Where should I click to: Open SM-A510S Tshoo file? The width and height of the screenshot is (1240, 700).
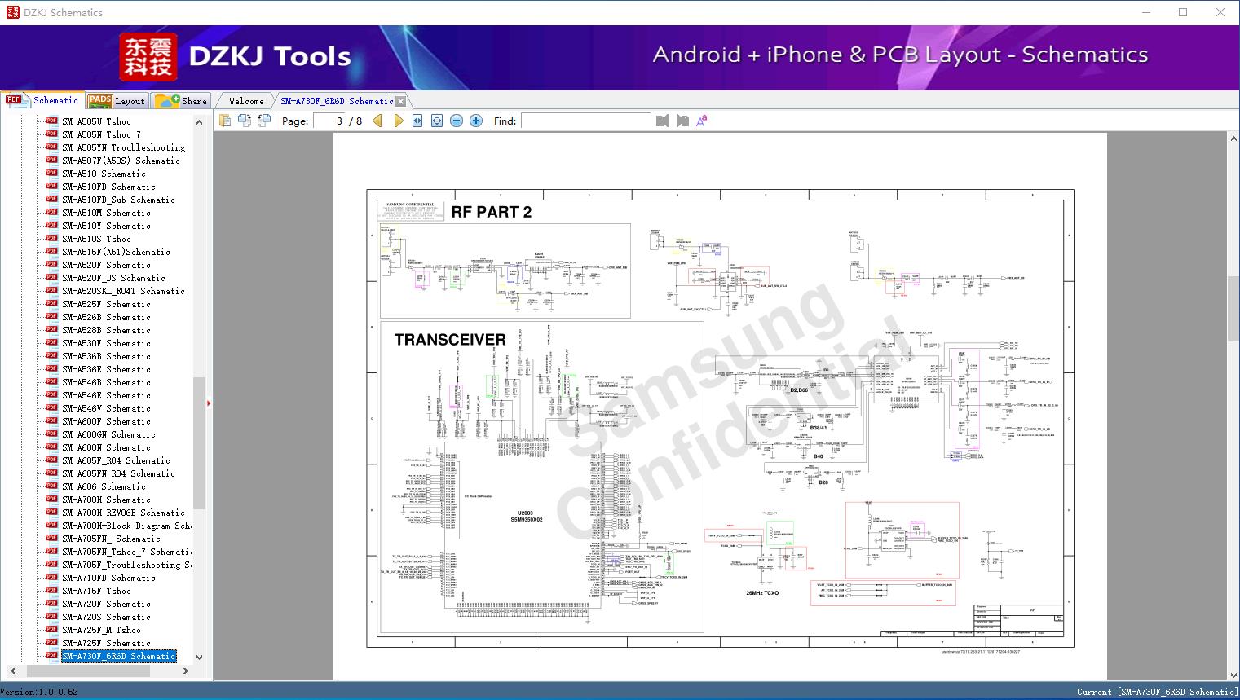(96, 239)
